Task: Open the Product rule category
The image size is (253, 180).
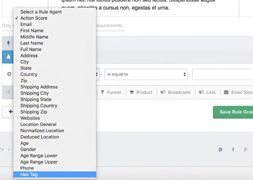Action: point(141,92)
